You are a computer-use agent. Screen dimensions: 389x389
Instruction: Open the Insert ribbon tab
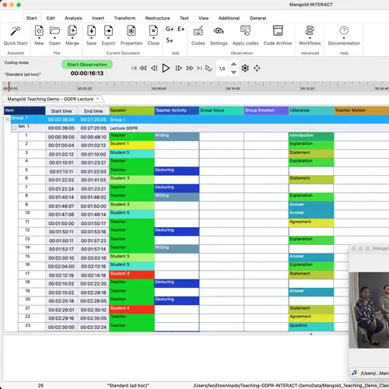[98, 18]
